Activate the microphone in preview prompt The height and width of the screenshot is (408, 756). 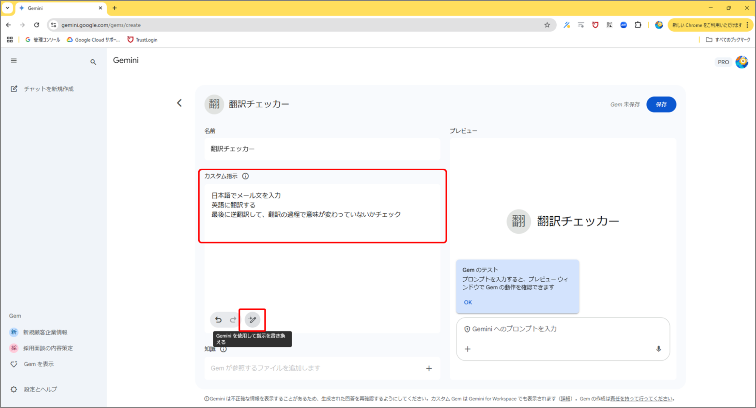658,349
